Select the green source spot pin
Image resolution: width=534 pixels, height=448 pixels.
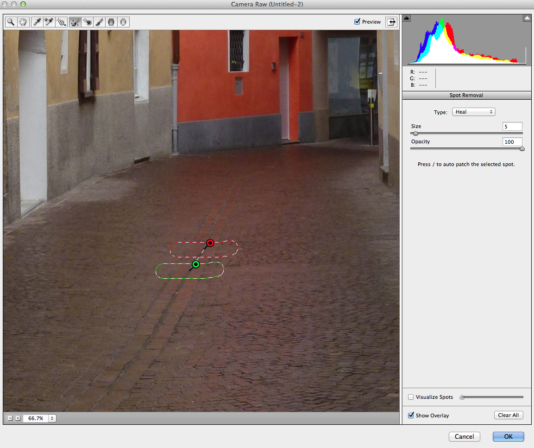[195, 264]
